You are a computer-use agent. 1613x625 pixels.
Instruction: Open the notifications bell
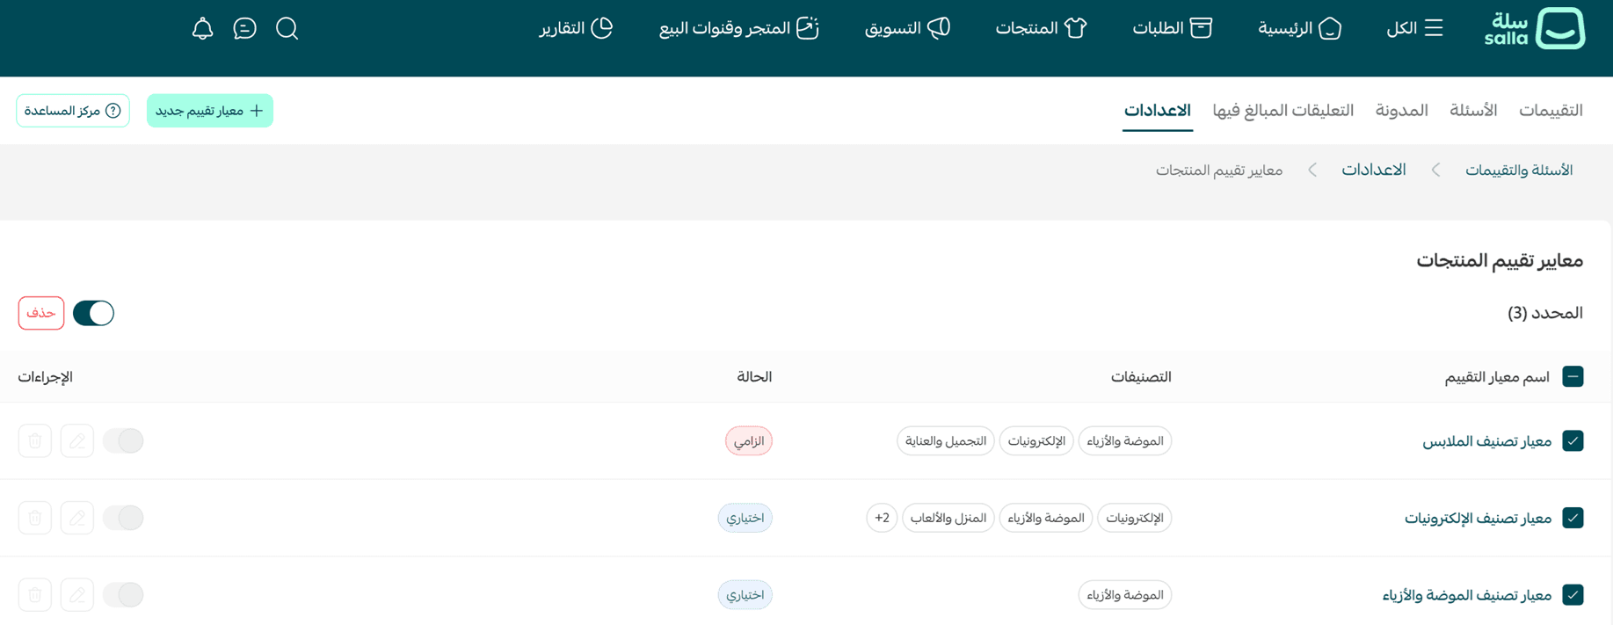[x=203, y=28]
